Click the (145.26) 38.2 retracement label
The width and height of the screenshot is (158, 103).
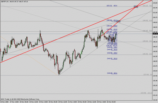(x=147, y=41)
